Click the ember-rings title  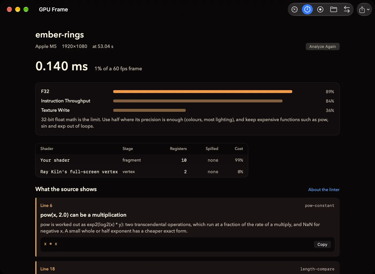click(59, 35)
